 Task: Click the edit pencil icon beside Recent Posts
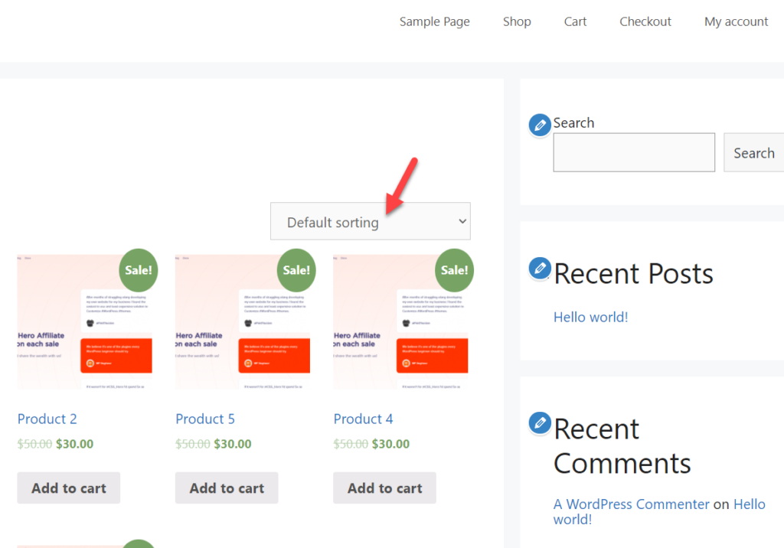point(540,269)
